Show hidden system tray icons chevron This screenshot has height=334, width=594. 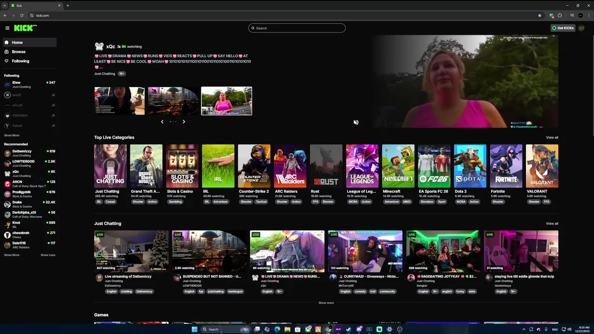pos(524,329)
